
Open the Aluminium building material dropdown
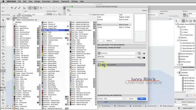(x=117, y=53)
